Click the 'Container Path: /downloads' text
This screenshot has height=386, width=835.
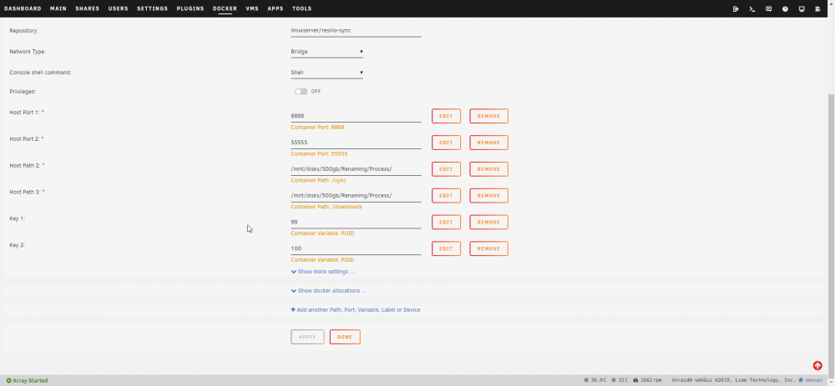pyautogui.click(x=326, y=207)
